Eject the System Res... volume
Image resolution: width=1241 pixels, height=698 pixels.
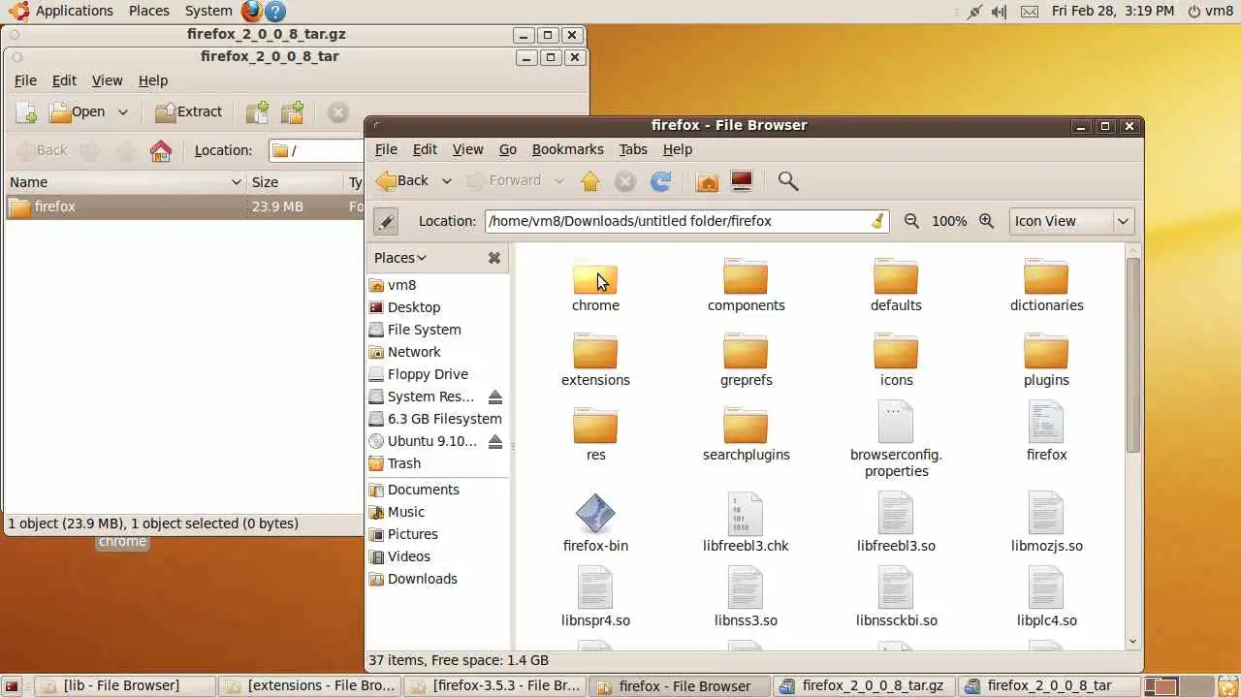(495, 397)
